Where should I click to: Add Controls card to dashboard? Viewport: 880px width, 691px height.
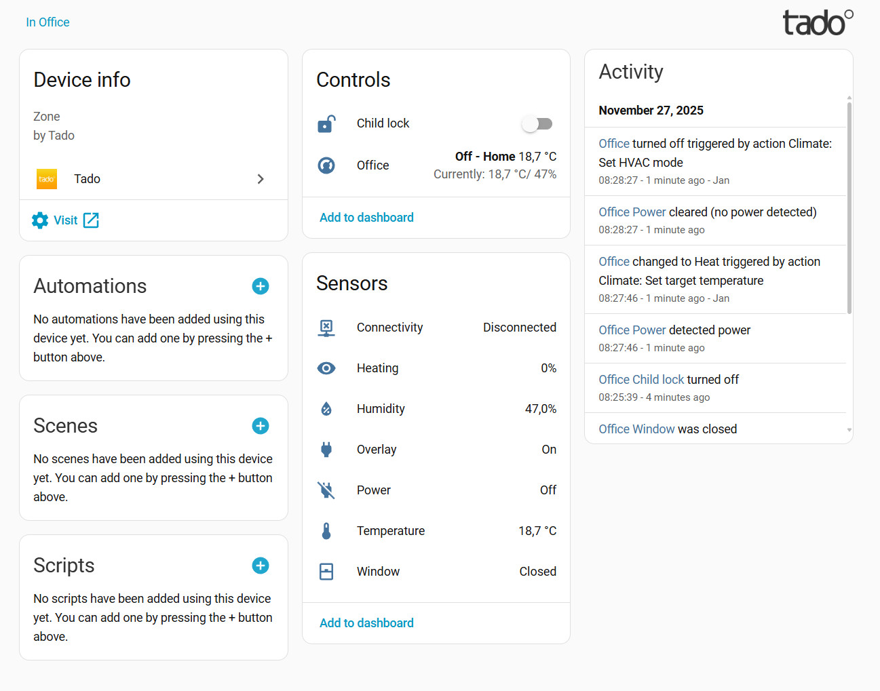click(366, 218)
